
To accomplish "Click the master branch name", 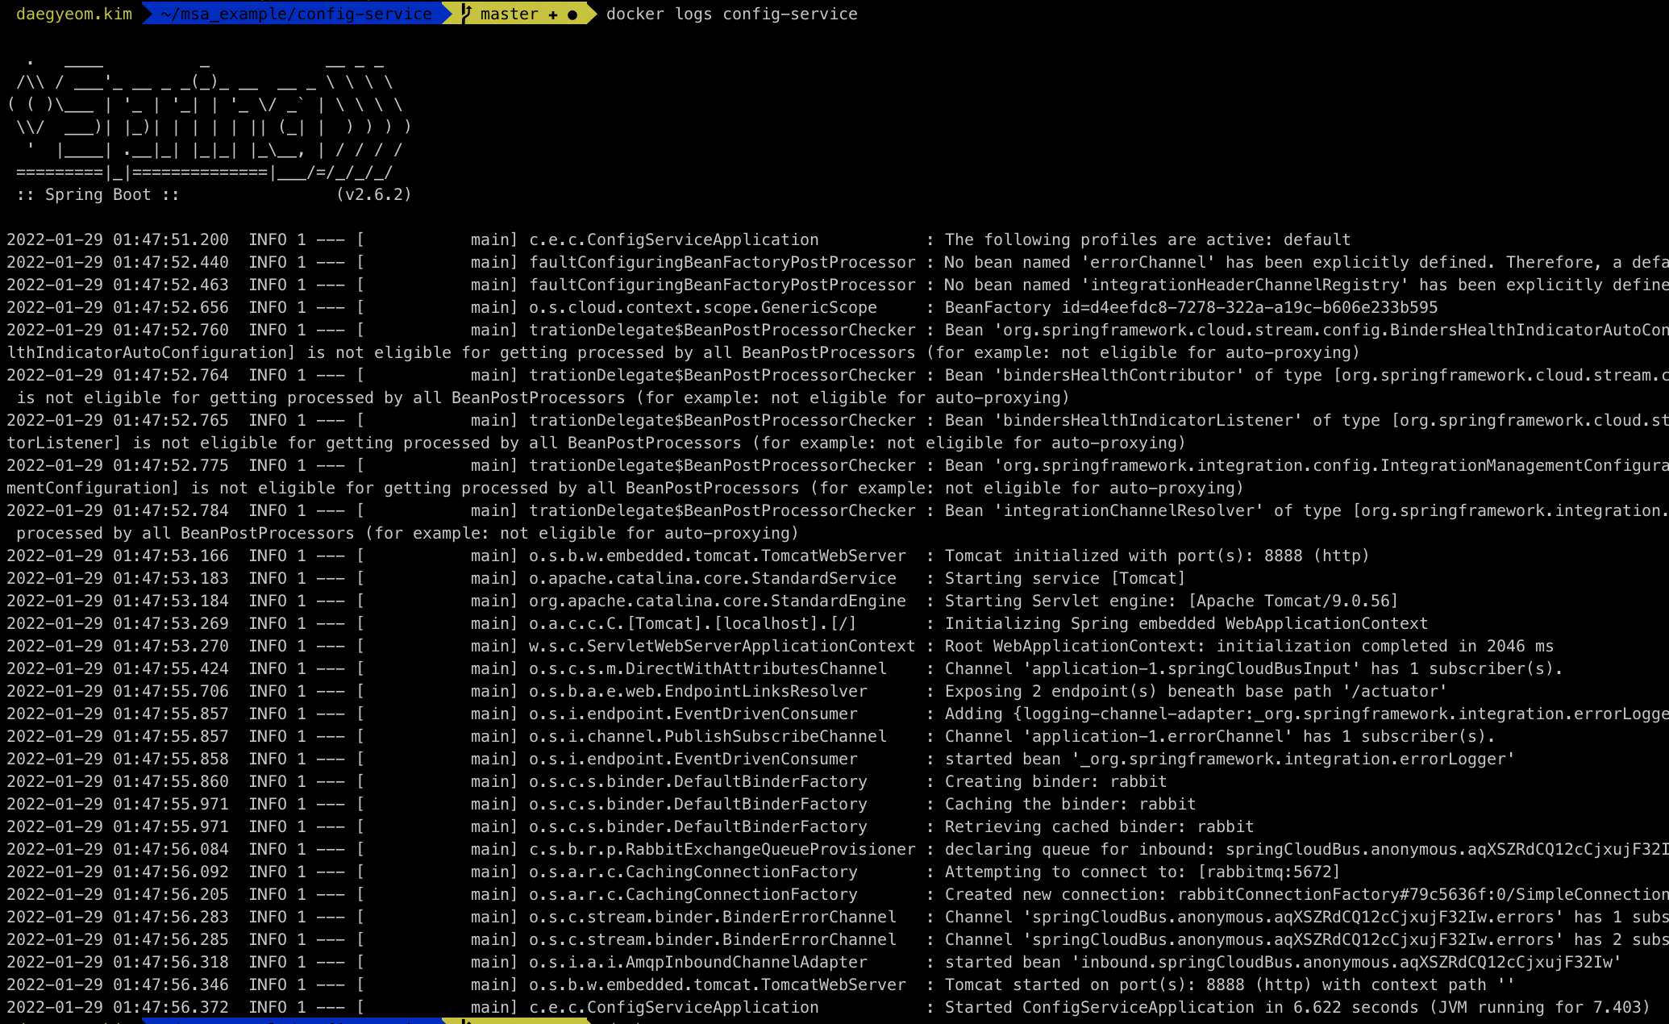I will [x=509, y=14].
